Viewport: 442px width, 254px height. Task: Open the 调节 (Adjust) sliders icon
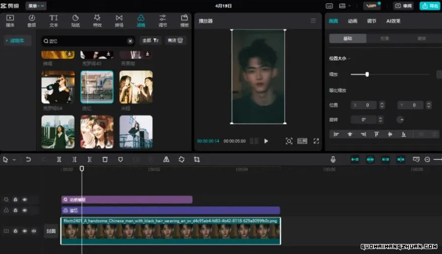pos(163,18)
